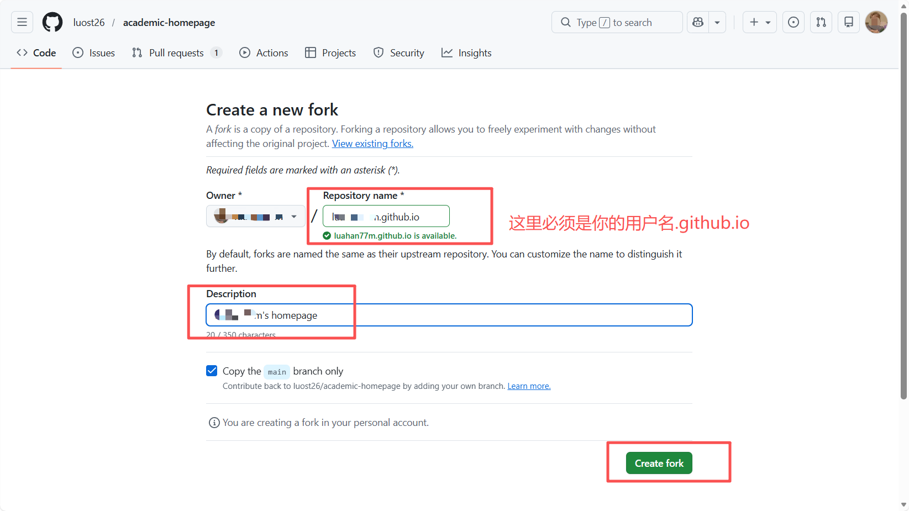
Task: Click the user profile avatar
Action: [x=876, y=22]
